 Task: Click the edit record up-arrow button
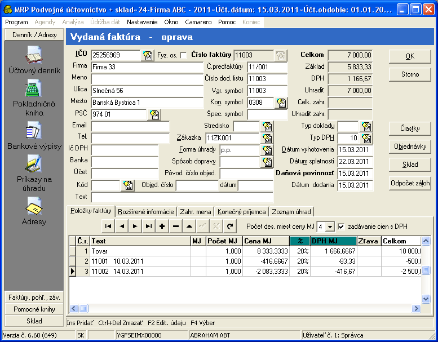pyautogui.click(x=189, y=226)
